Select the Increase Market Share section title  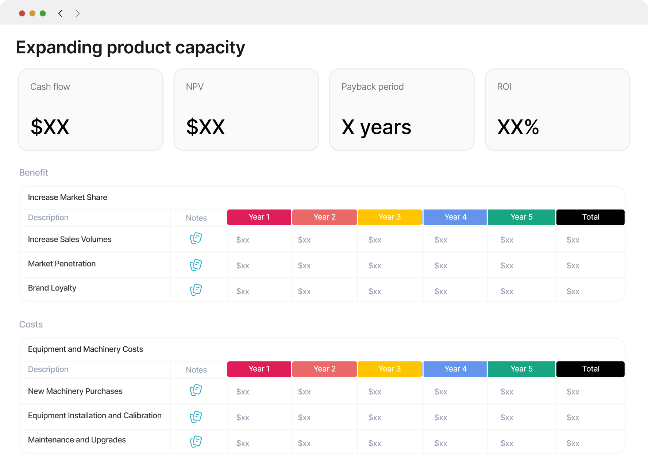(67, 197)
